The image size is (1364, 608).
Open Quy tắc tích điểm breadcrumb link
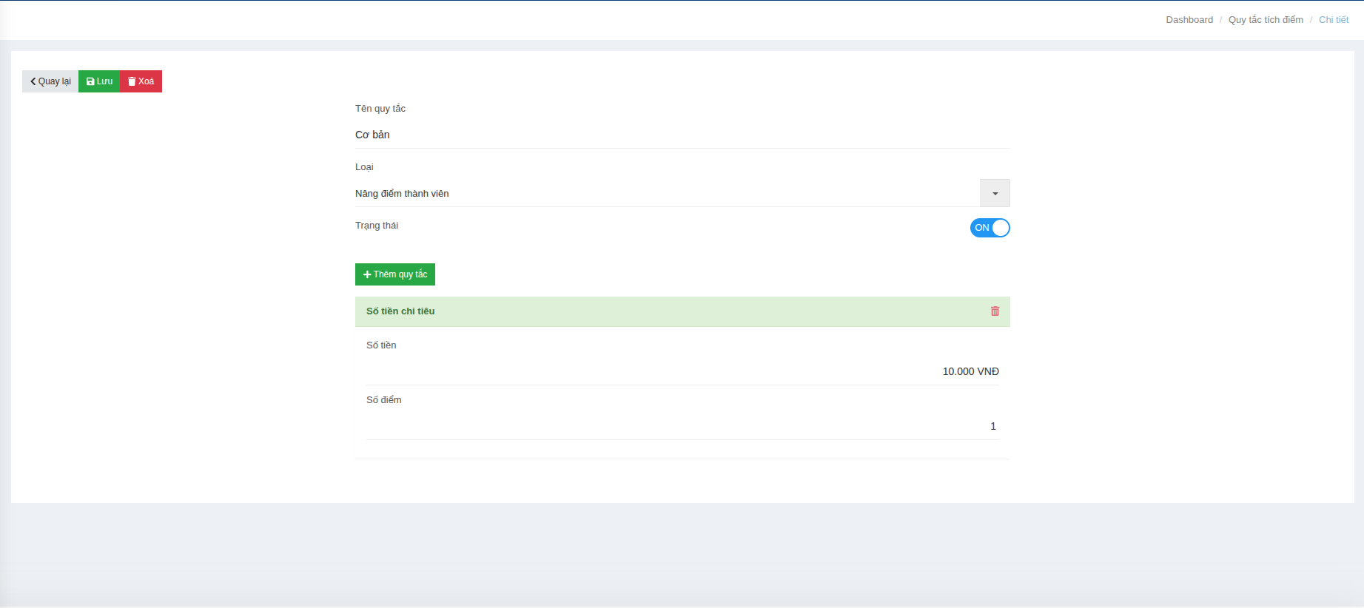tap(1265, 20)
